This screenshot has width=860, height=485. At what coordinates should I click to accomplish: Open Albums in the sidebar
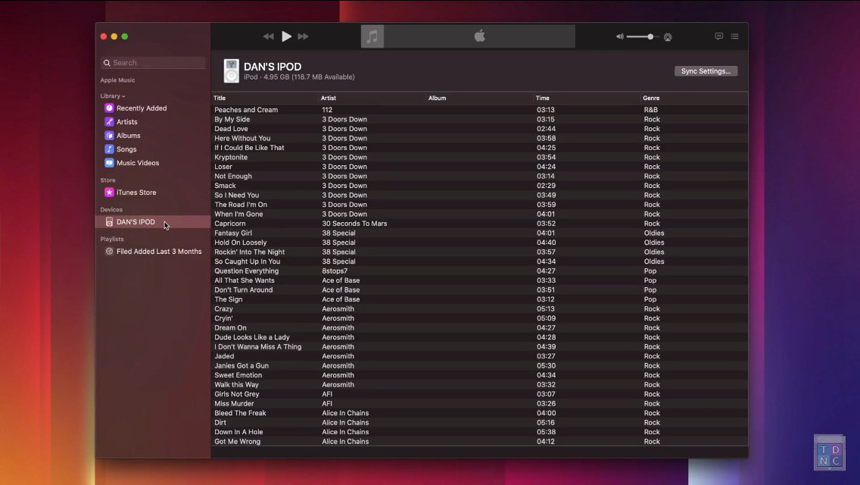pyautogui.click(x=129, y=136)
